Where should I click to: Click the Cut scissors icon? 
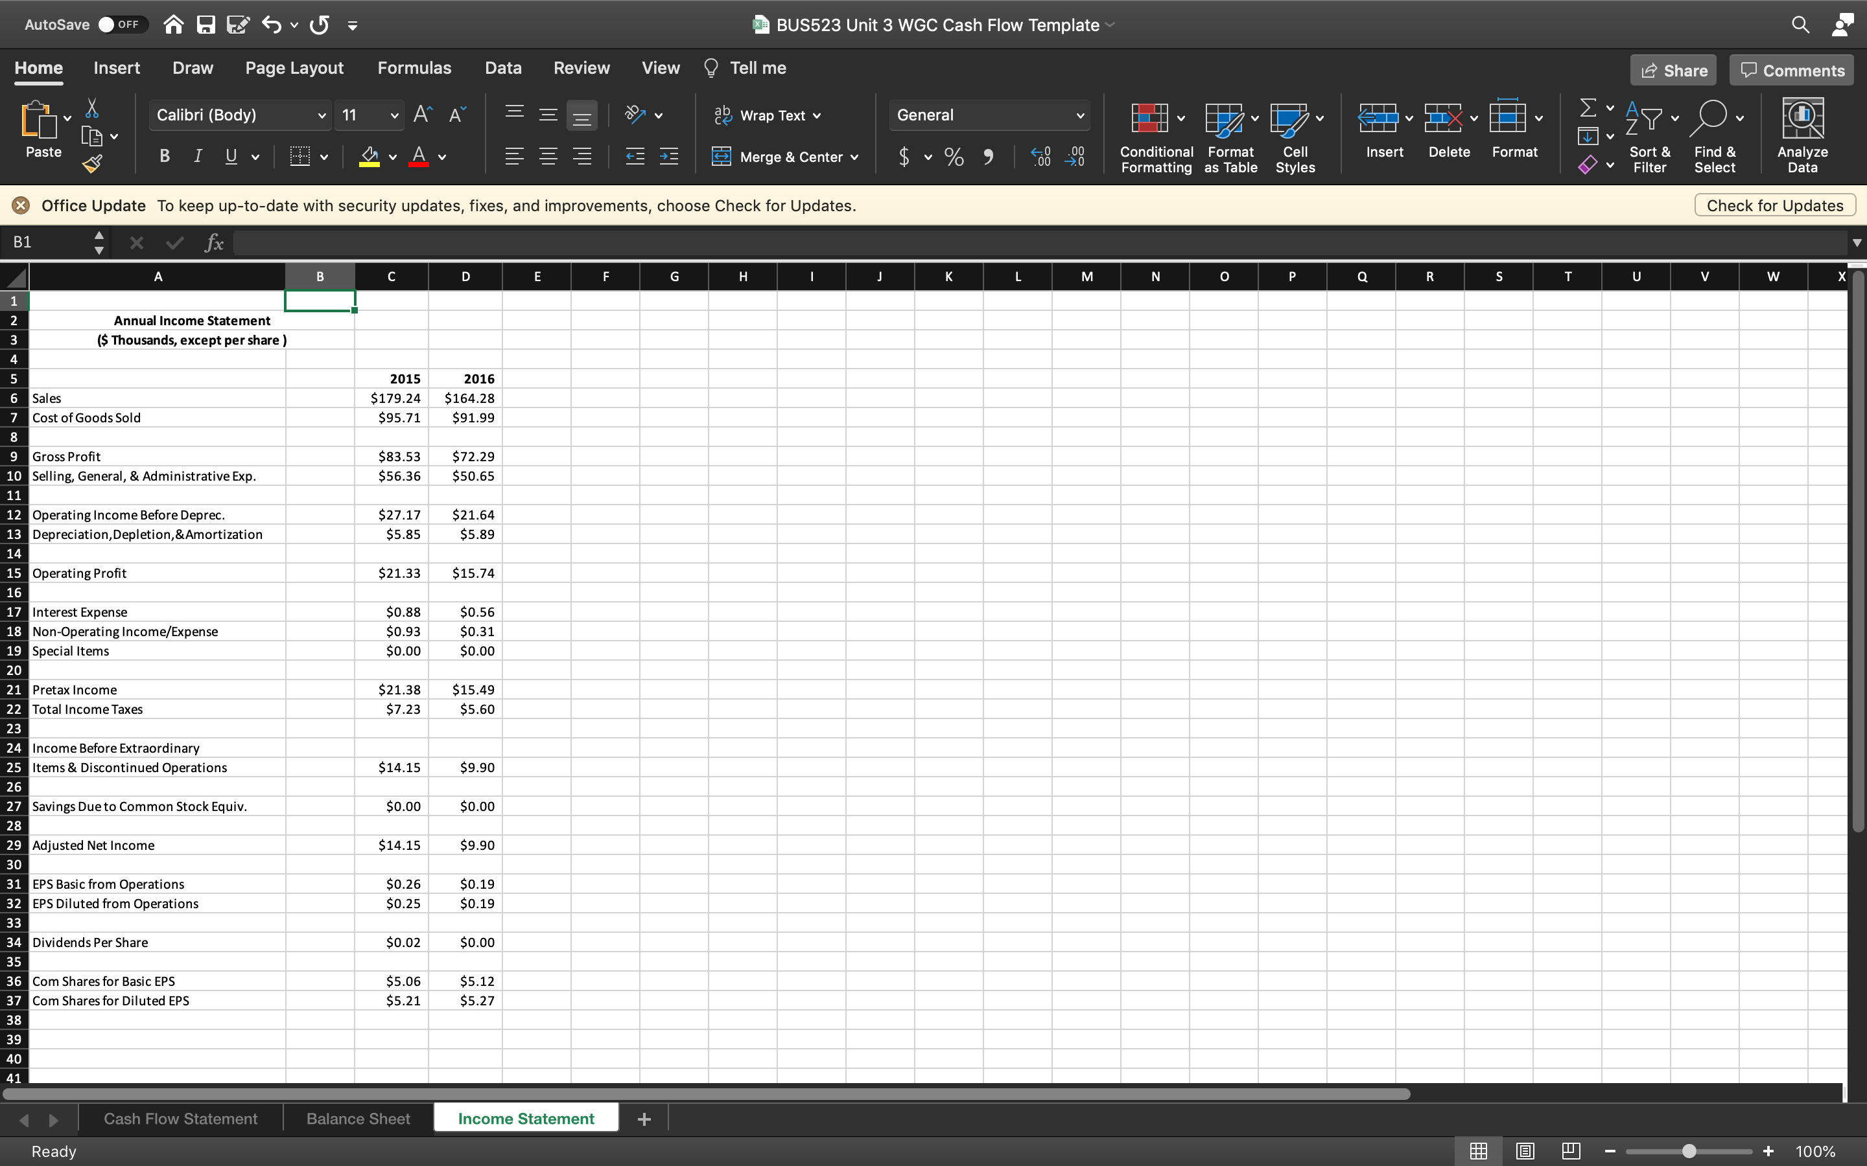coord(92,108)
